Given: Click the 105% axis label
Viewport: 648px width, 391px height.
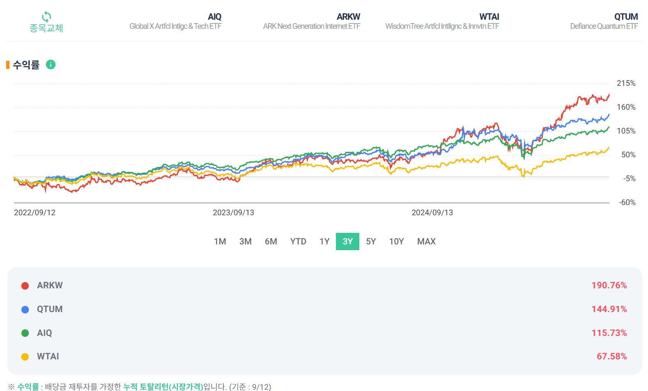Looking at the screenshot, I should point(626,131).
